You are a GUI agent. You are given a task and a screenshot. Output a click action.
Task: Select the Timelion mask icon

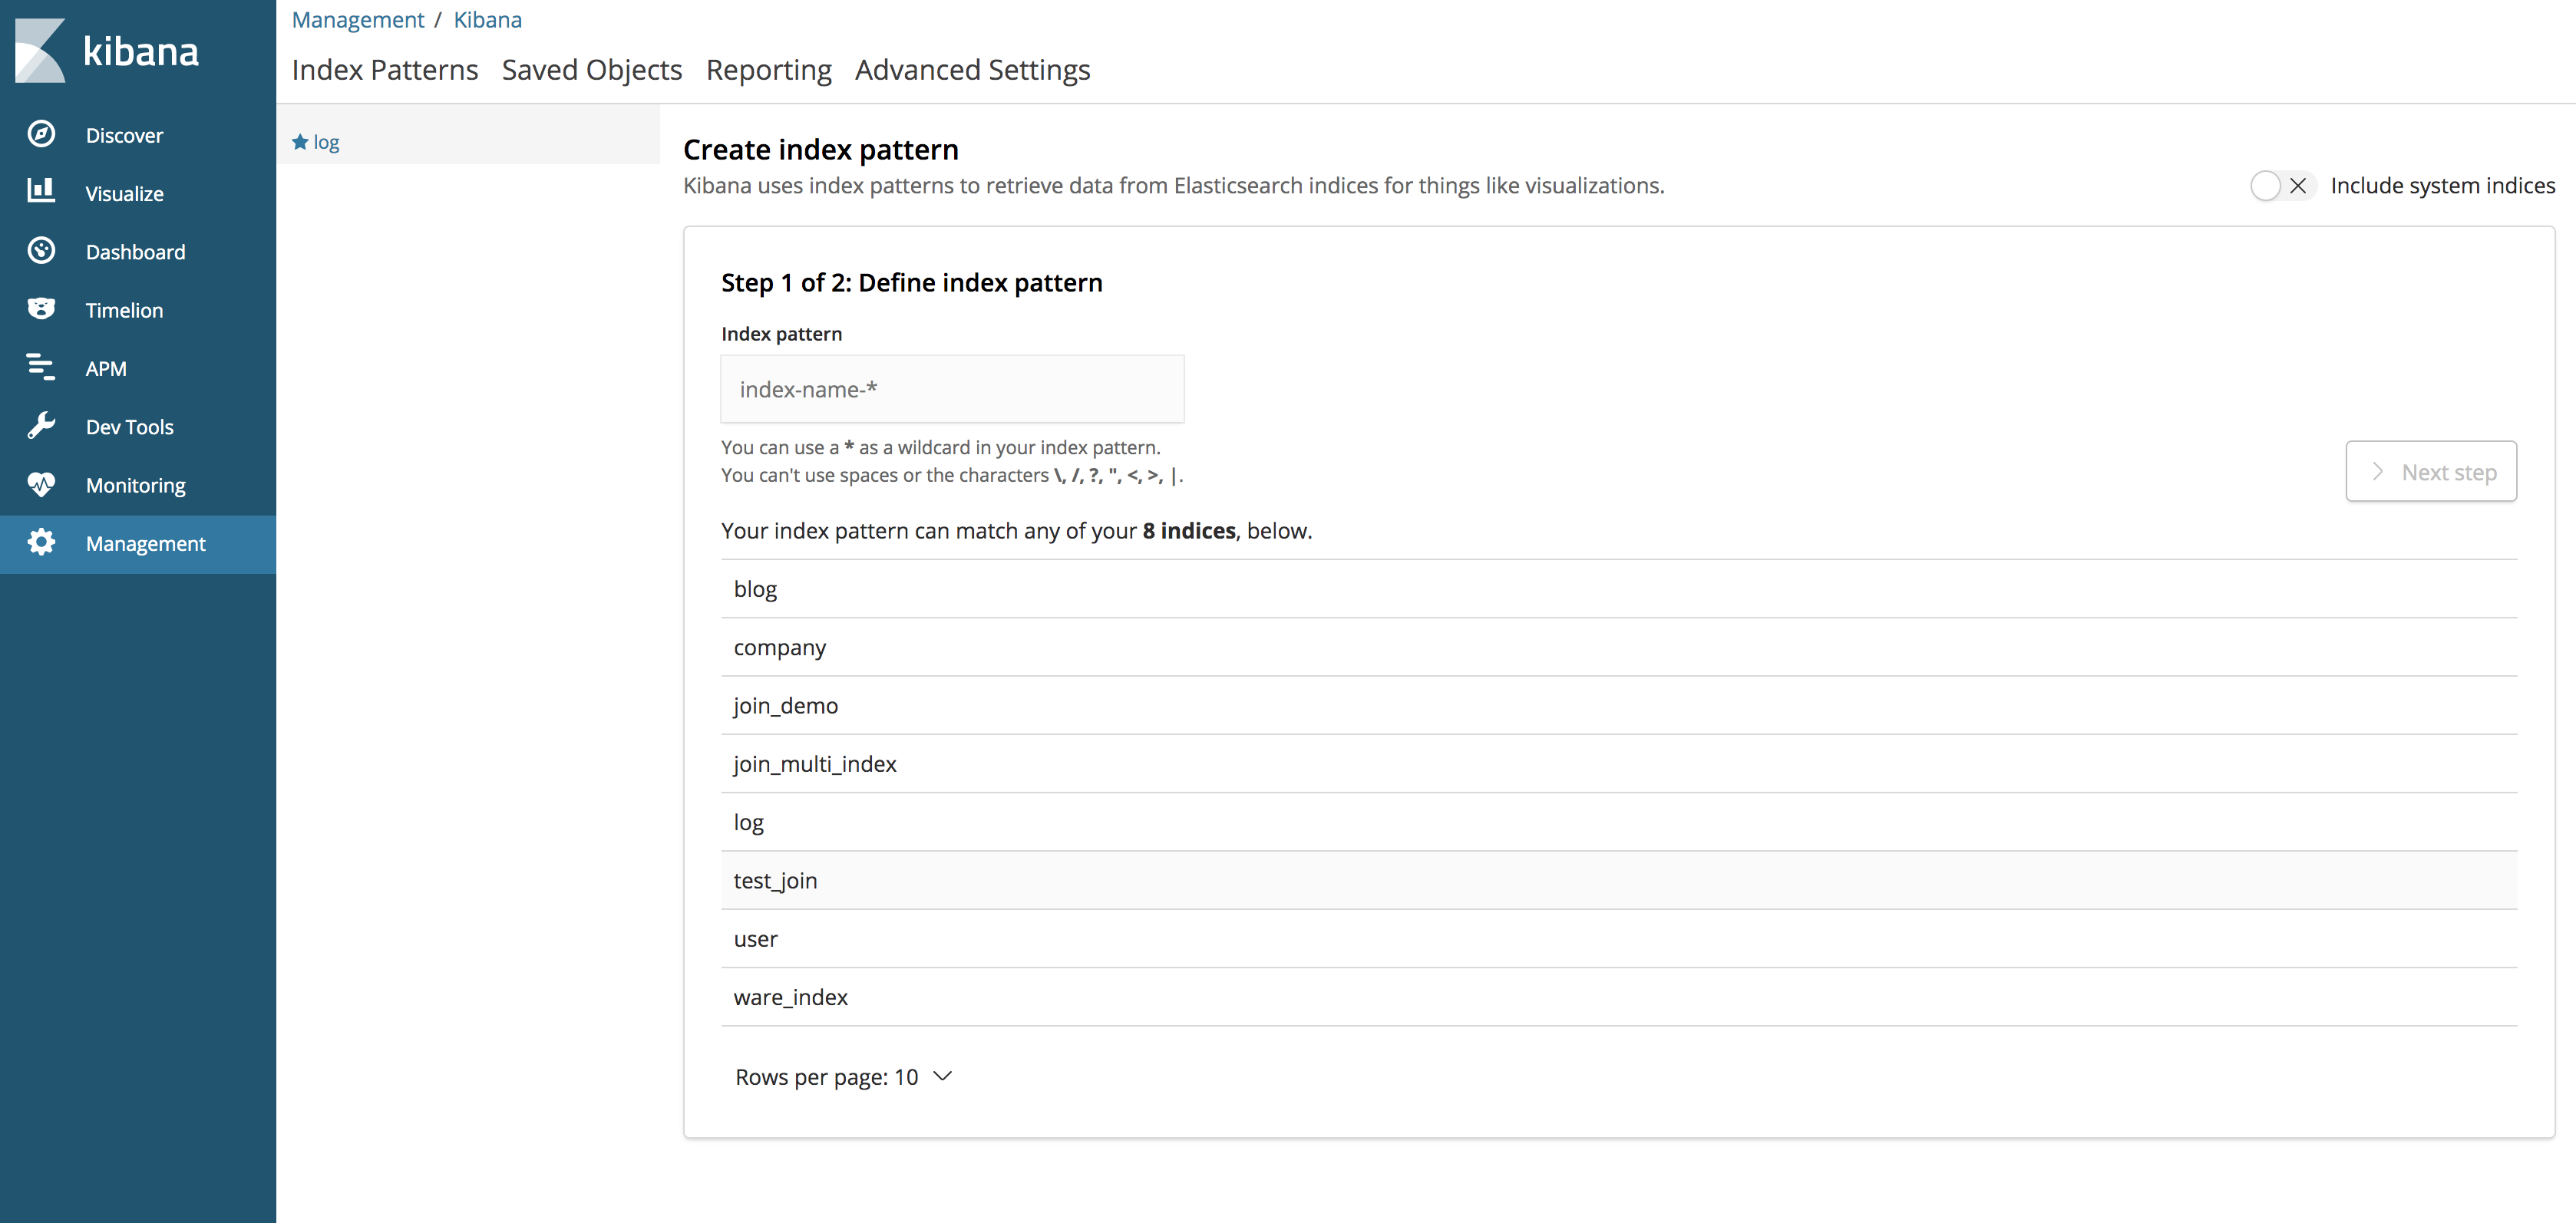click(41, 308)
